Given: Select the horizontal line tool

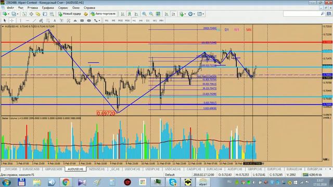Looking at the screenshot, I should tap(28, 21).
